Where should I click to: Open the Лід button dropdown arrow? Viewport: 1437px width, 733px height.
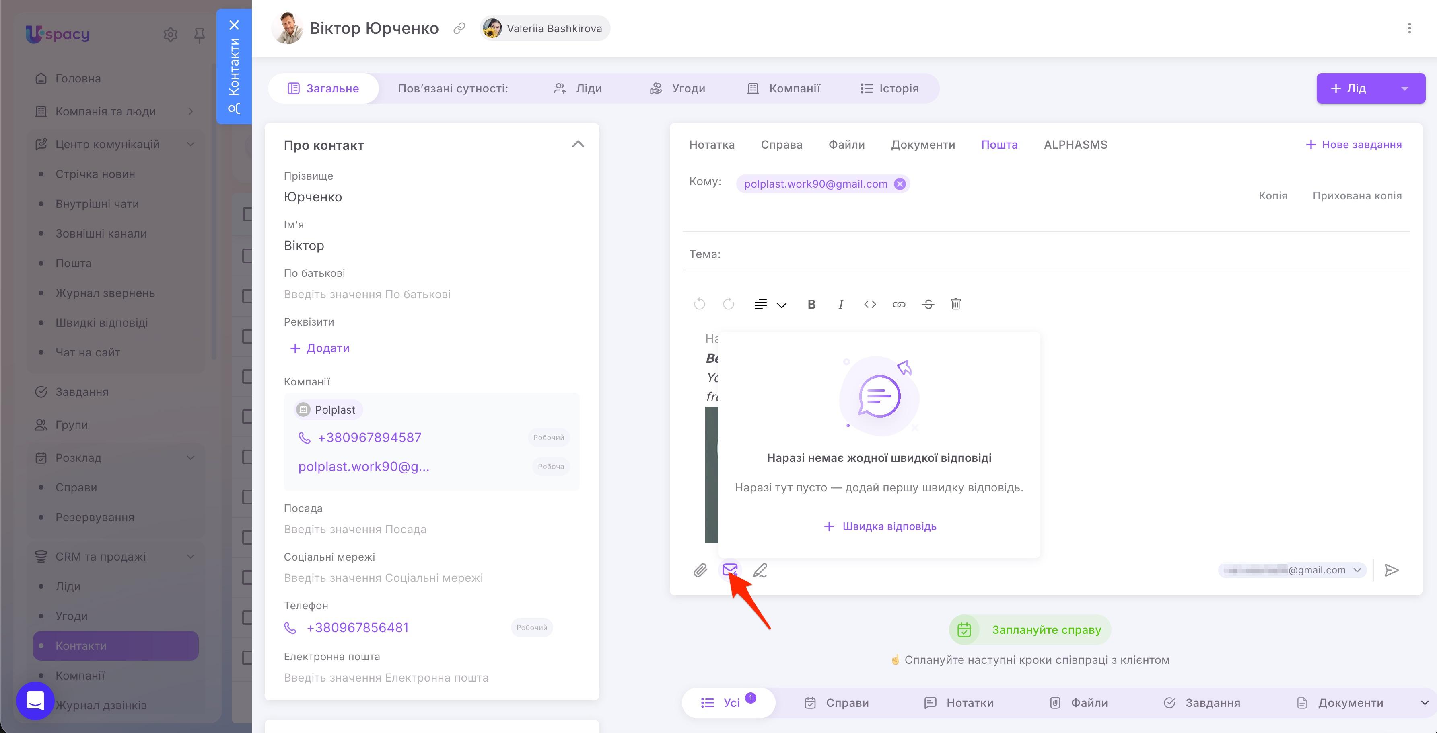coord(1405,89)
